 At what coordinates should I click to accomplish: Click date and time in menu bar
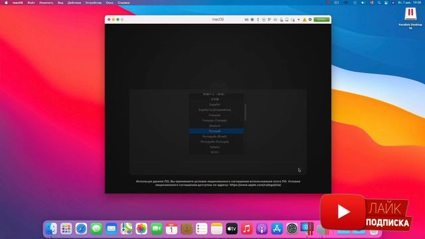410,3
